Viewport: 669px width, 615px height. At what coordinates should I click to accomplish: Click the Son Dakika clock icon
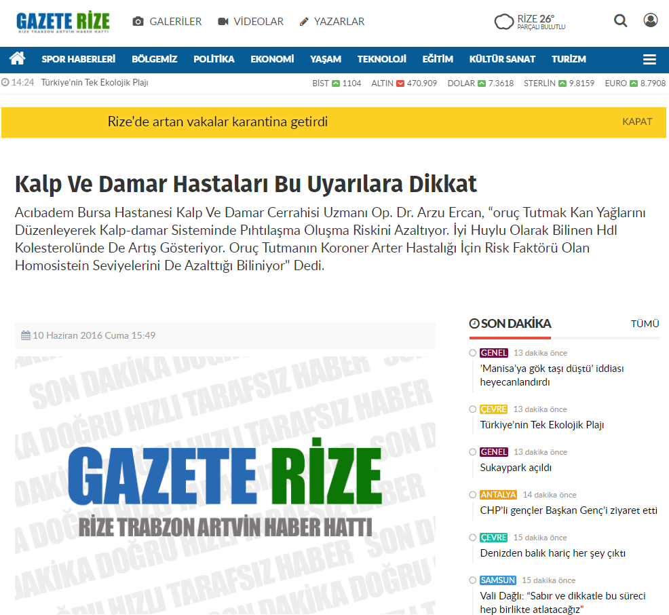(x=474, y=324)
